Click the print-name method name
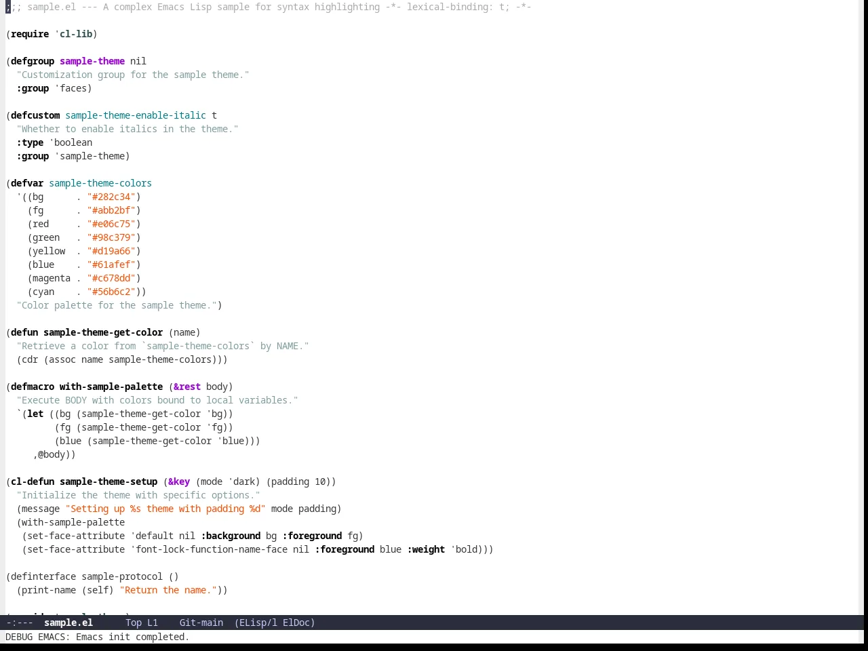Screen dimensions: 868x651 click(x=49, y=590)
